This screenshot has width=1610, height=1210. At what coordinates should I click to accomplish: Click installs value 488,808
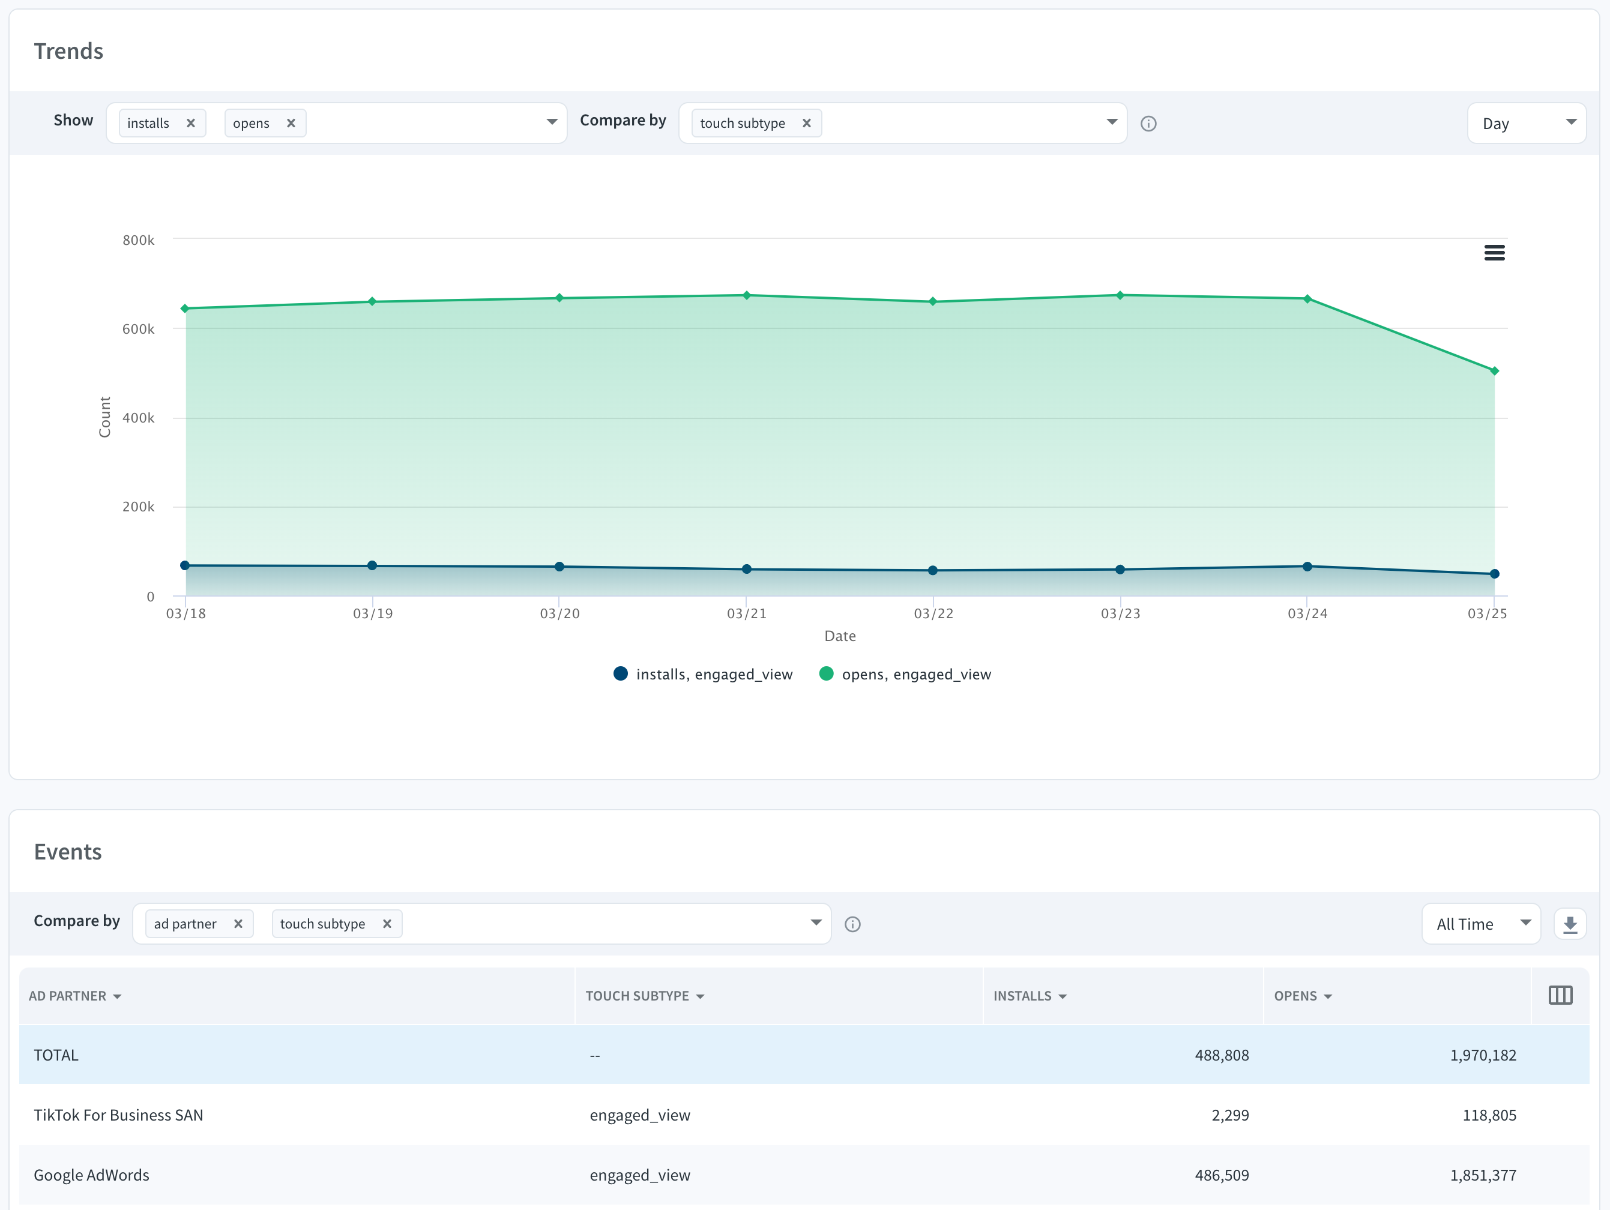point(1222,1055)
